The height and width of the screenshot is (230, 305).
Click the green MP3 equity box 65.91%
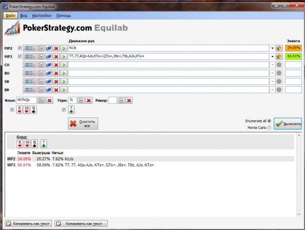[x=293, y=56]
